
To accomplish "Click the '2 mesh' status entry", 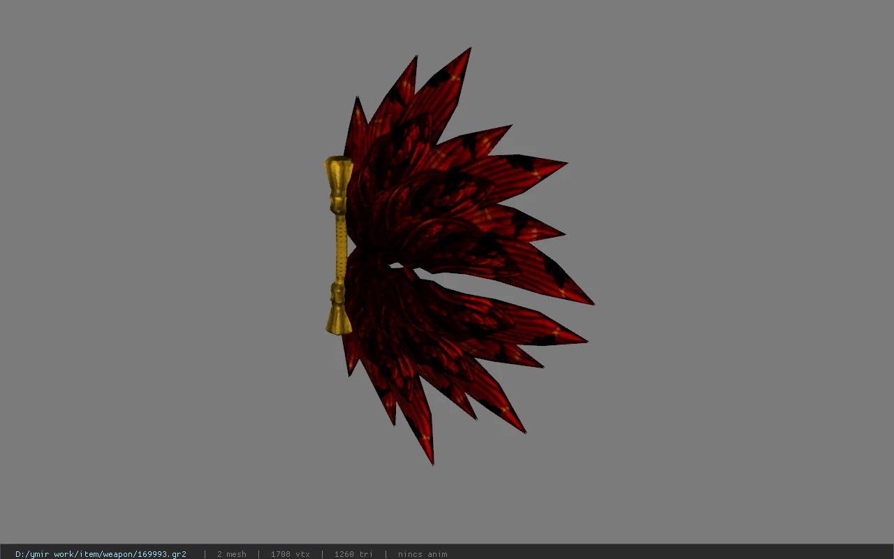I will [231, 554].
